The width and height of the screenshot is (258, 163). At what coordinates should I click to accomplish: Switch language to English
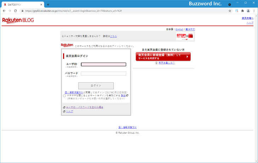tap(179, 29)
